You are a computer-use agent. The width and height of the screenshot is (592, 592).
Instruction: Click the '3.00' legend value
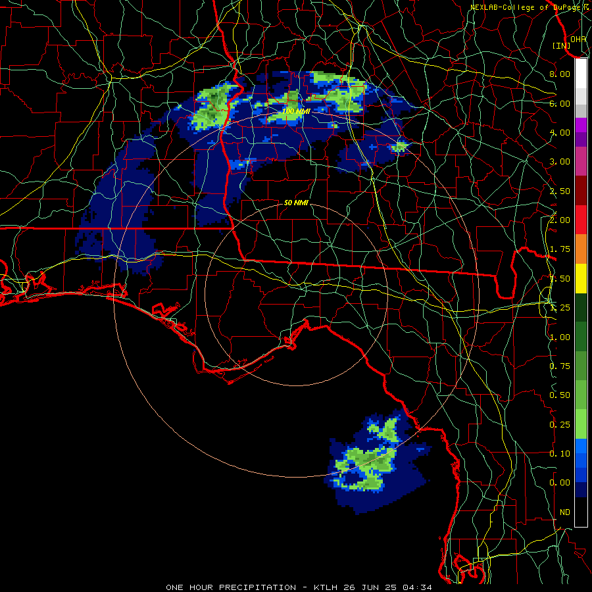pyautogui.click(x=560, y=162)
